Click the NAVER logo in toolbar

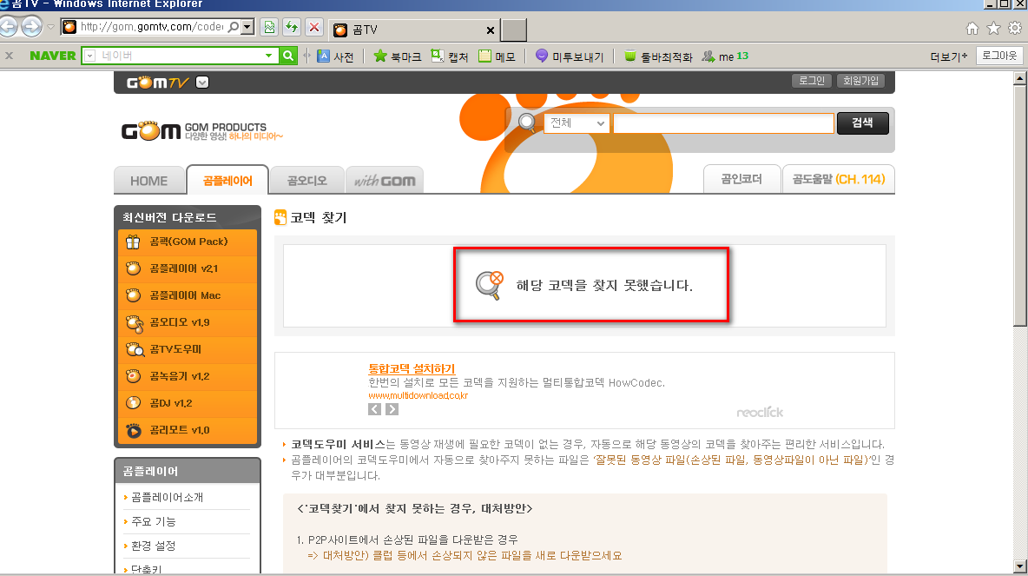(53, 56)
